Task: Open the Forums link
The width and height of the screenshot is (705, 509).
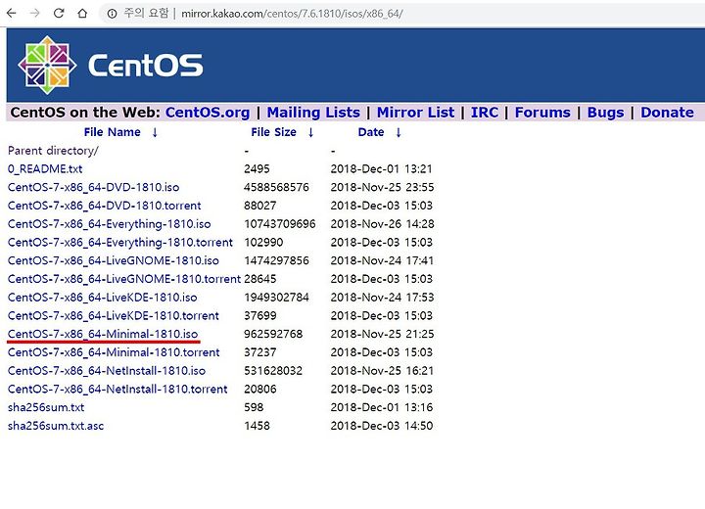Action: (542, 113)
